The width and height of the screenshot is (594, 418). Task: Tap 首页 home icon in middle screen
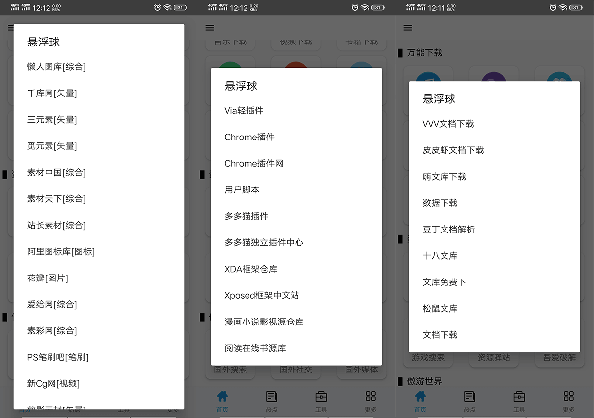coord(222,396)
